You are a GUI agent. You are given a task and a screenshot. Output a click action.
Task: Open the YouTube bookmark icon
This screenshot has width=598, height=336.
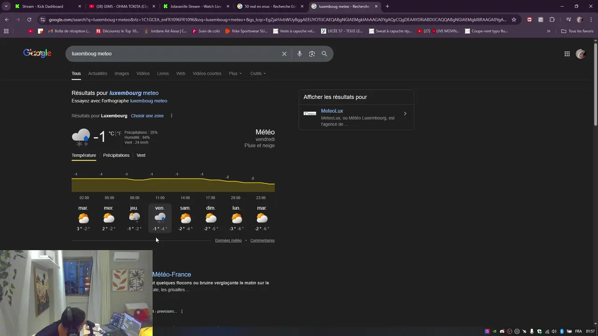click(x=31, y=31)
